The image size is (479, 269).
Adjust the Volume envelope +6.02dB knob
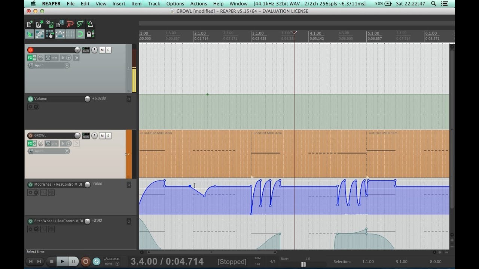coord(87,99)
